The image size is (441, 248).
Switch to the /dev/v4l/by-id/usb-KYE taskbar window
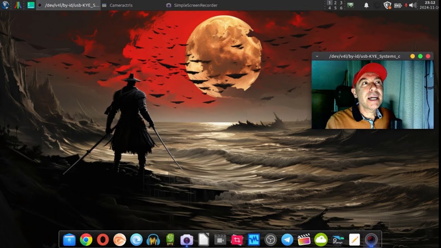coord(69,5)
